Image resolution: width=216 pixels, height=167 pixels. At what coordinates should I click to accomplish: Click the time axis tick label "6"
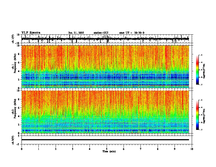[x=124, y=149]
